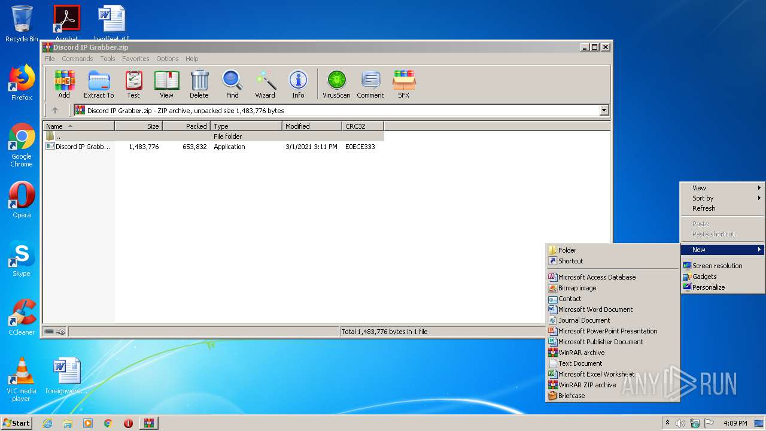This screenshot has height=431, width=766.
Task: Click the volume speaker tray icon
Action: 680,423
